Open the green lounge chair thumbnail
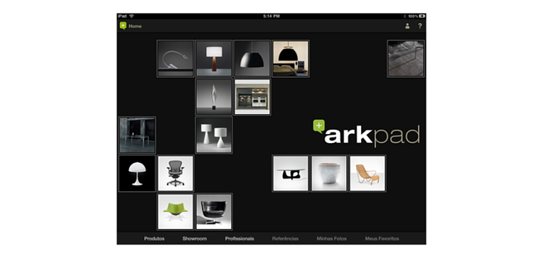Image resolution: width=543 pixels, height=258 pixels. pyautogui.click(x=176, y=212)
